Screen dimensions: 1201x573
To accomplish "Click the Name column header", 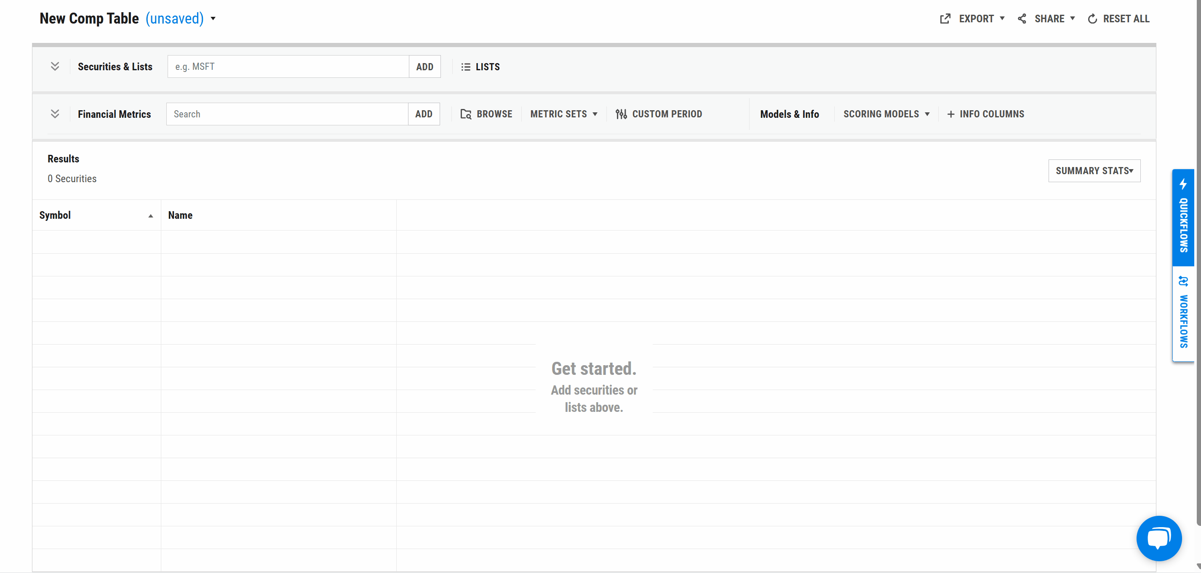I will click(x=279, y=215).
